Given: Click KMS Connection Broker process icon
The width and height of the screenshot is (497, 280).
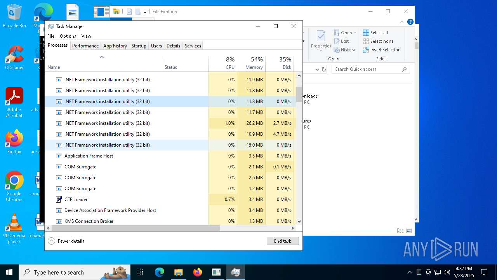Looking at the screenshot, I should 59,221.
